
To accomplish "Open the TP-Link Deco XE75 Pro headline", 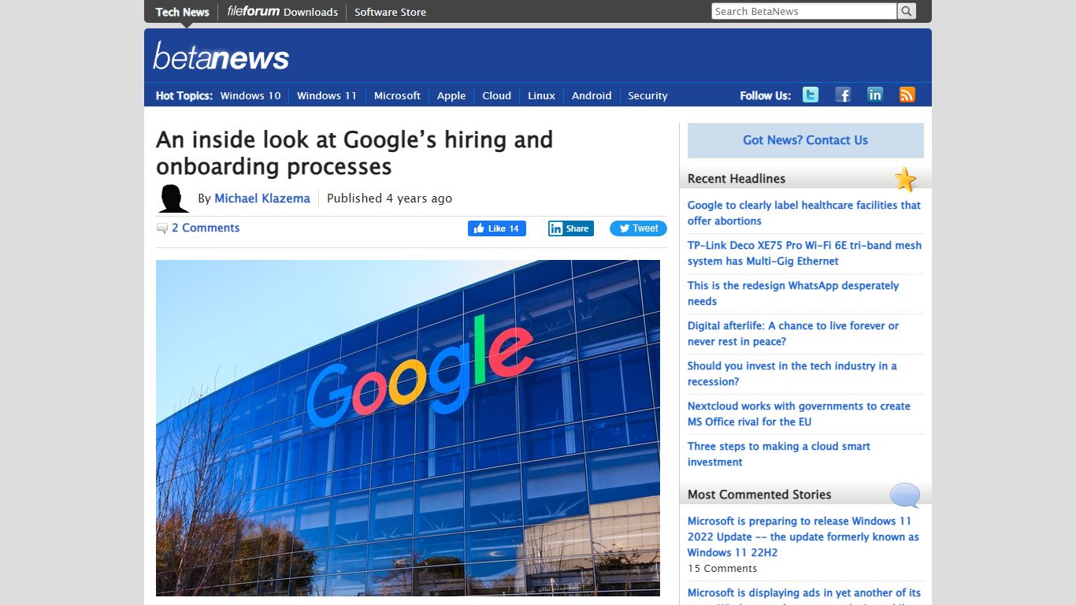I will tap(804, 253).
